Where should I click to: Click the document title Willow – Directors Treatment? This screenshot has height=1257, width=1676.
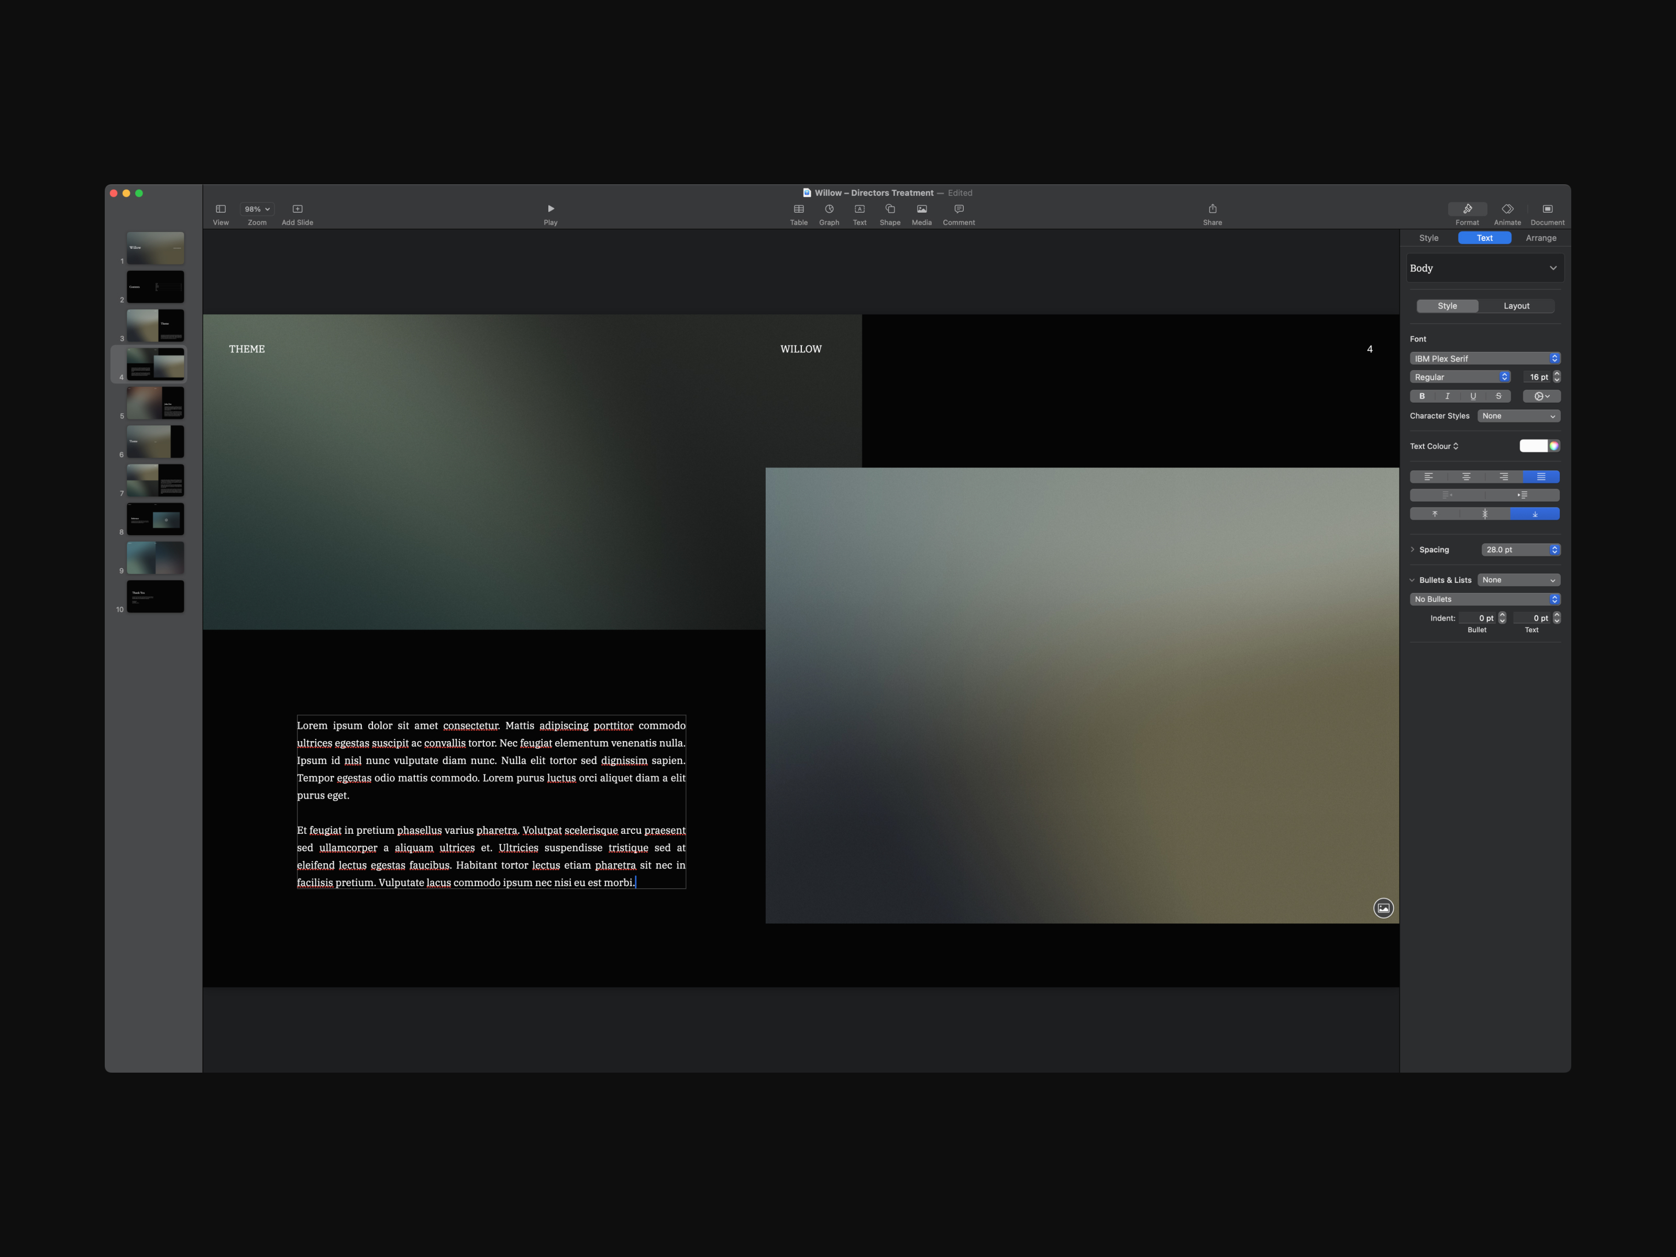[x=874, y=193]
